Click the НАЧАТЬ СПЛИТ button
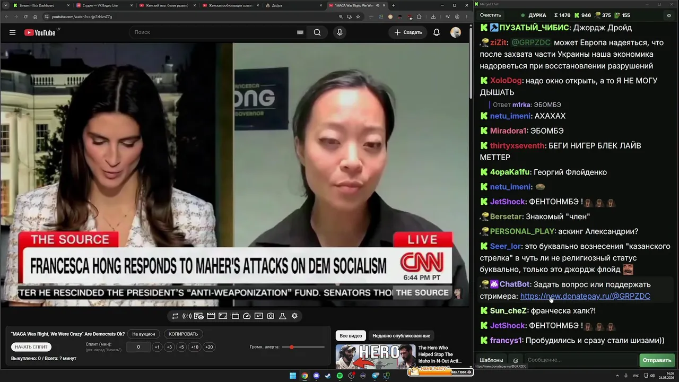 pos(31,347)
